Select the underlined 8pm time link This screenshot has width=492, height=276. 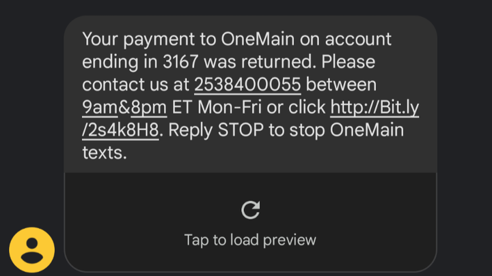[149, 108]
